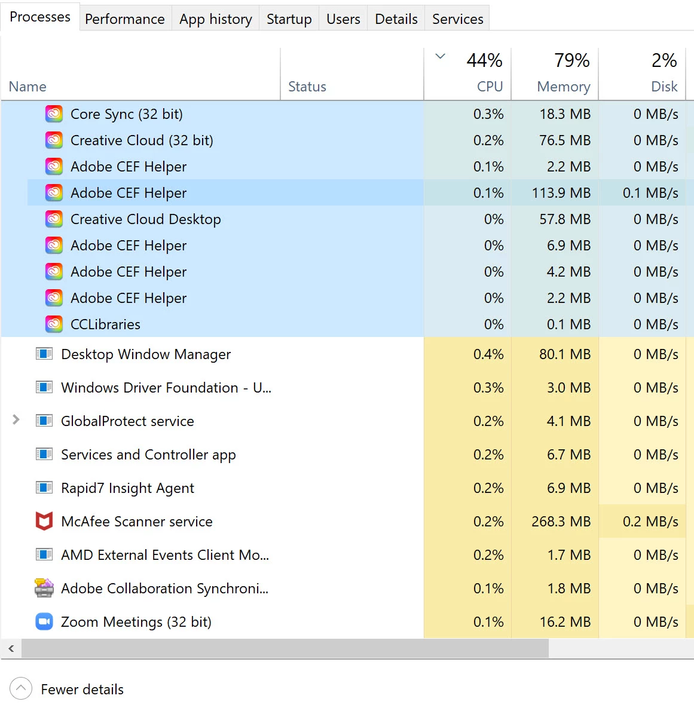The image size is (694, 717).
Task: Sort by the 44% CPU column header
Action: click(x=467, y=74)
